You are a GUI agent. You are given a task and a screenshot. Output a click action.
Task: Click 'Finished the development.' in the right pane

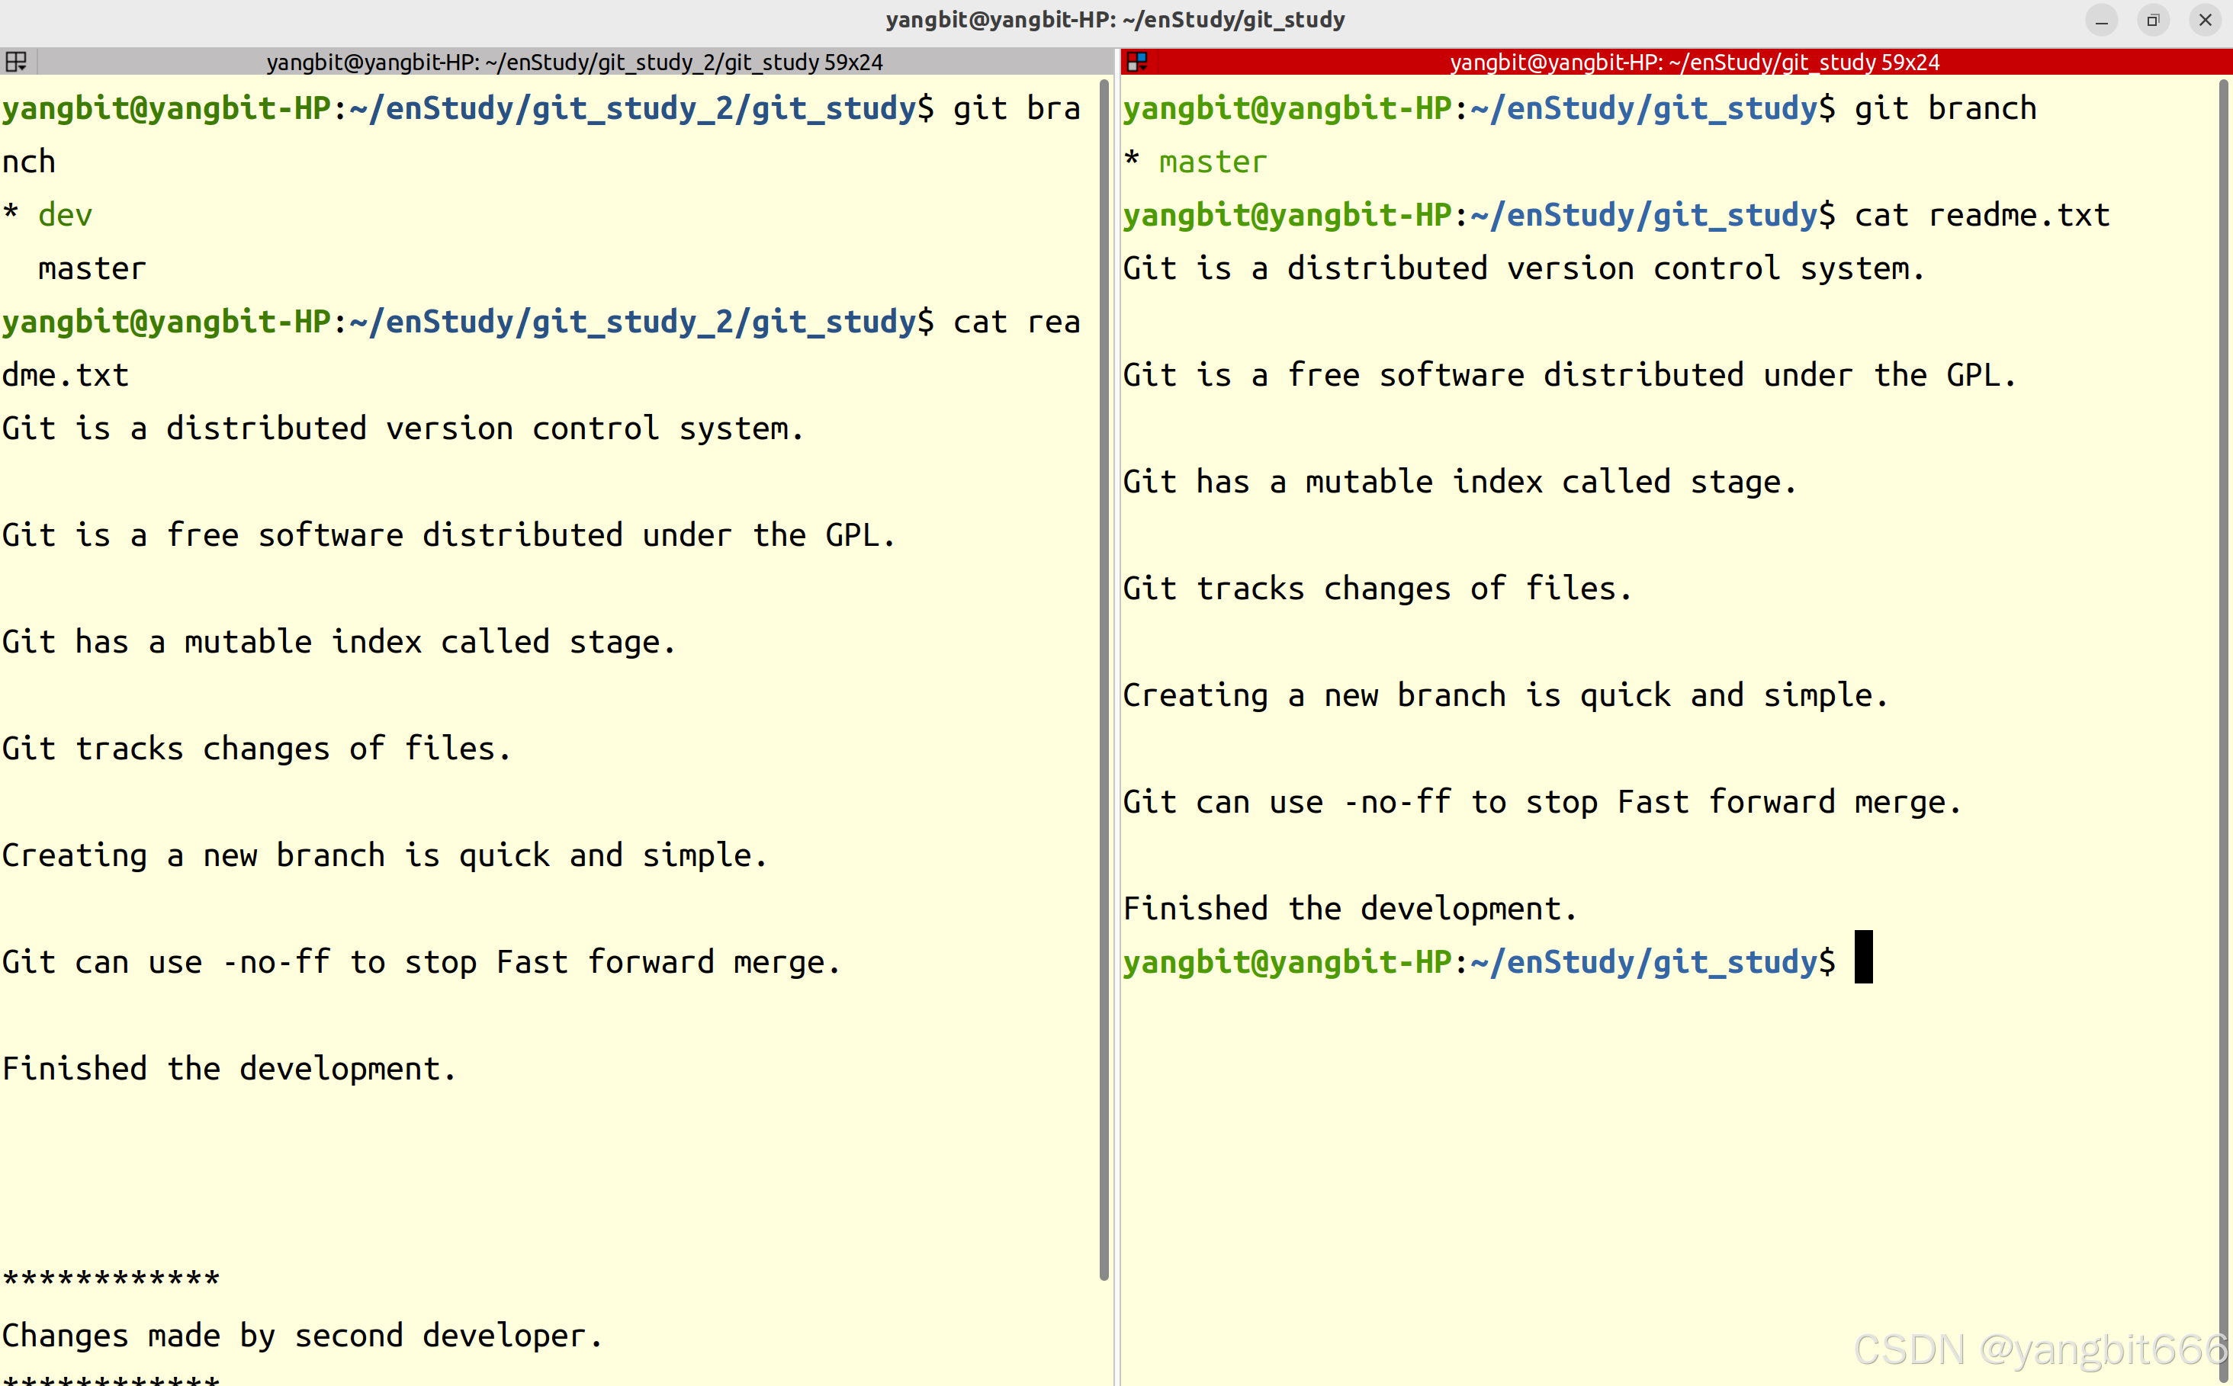click(1350, 909)
